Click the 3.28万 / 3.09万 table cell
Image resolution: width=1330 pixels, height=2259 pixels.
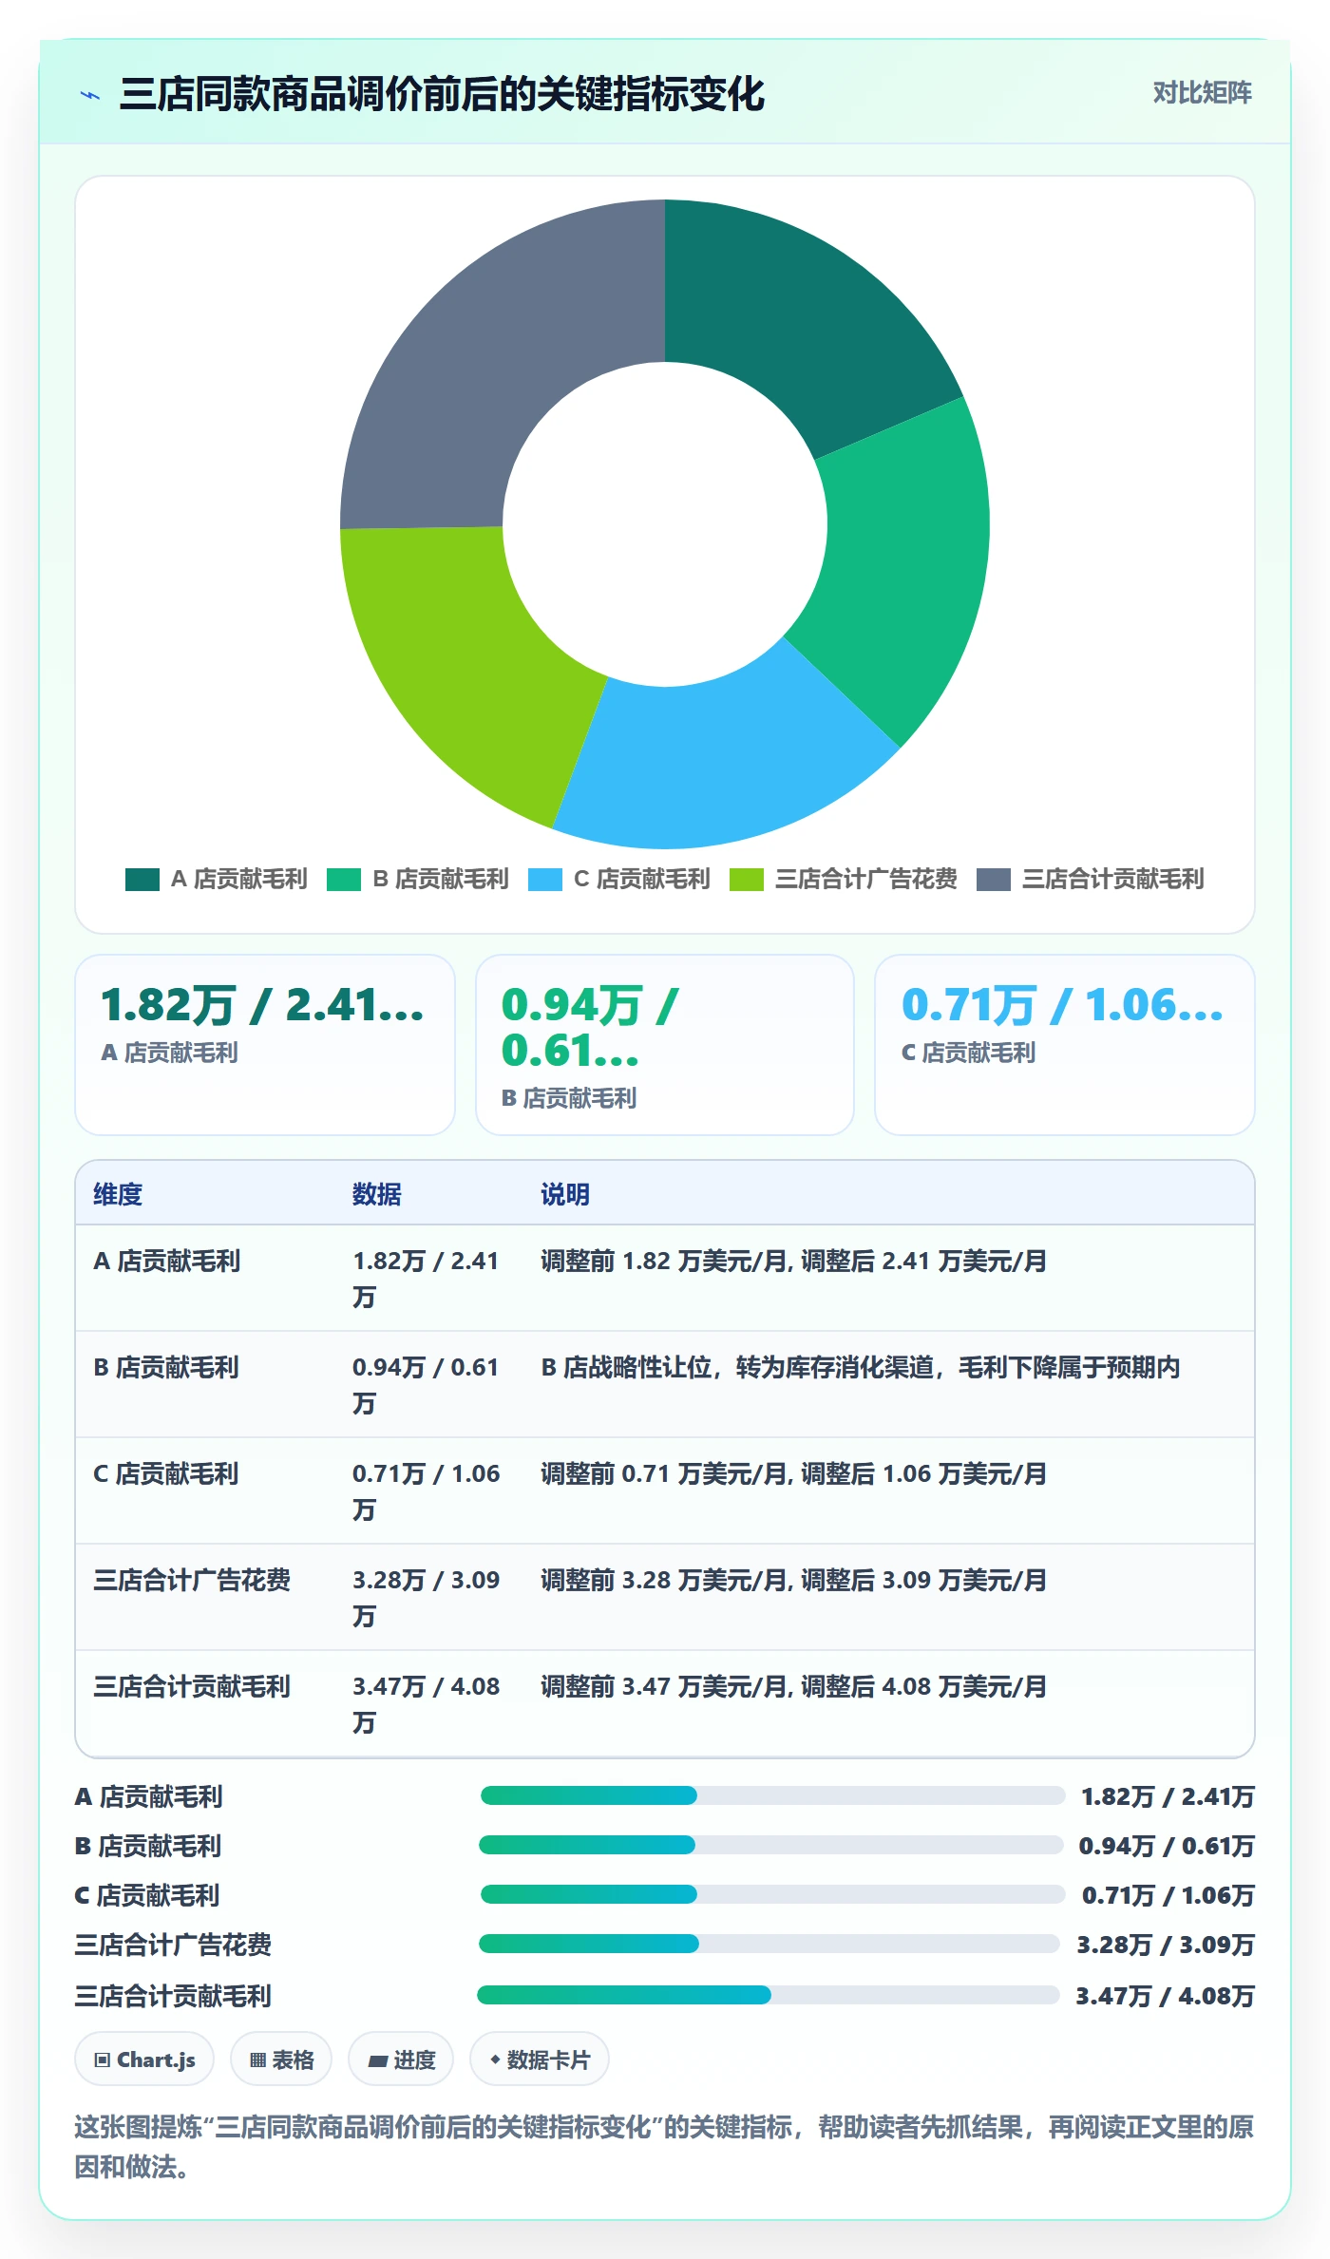click(x=427, y=1598)
